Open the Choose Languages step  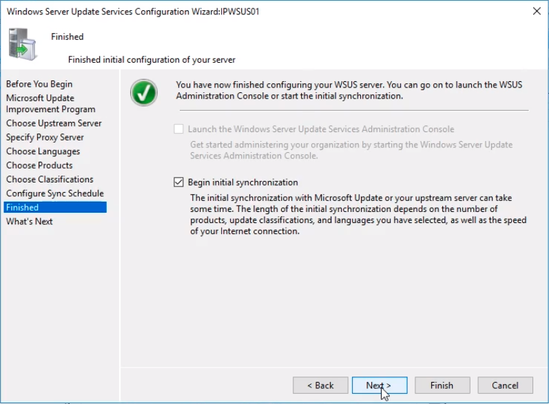click(x=43, y=151)
